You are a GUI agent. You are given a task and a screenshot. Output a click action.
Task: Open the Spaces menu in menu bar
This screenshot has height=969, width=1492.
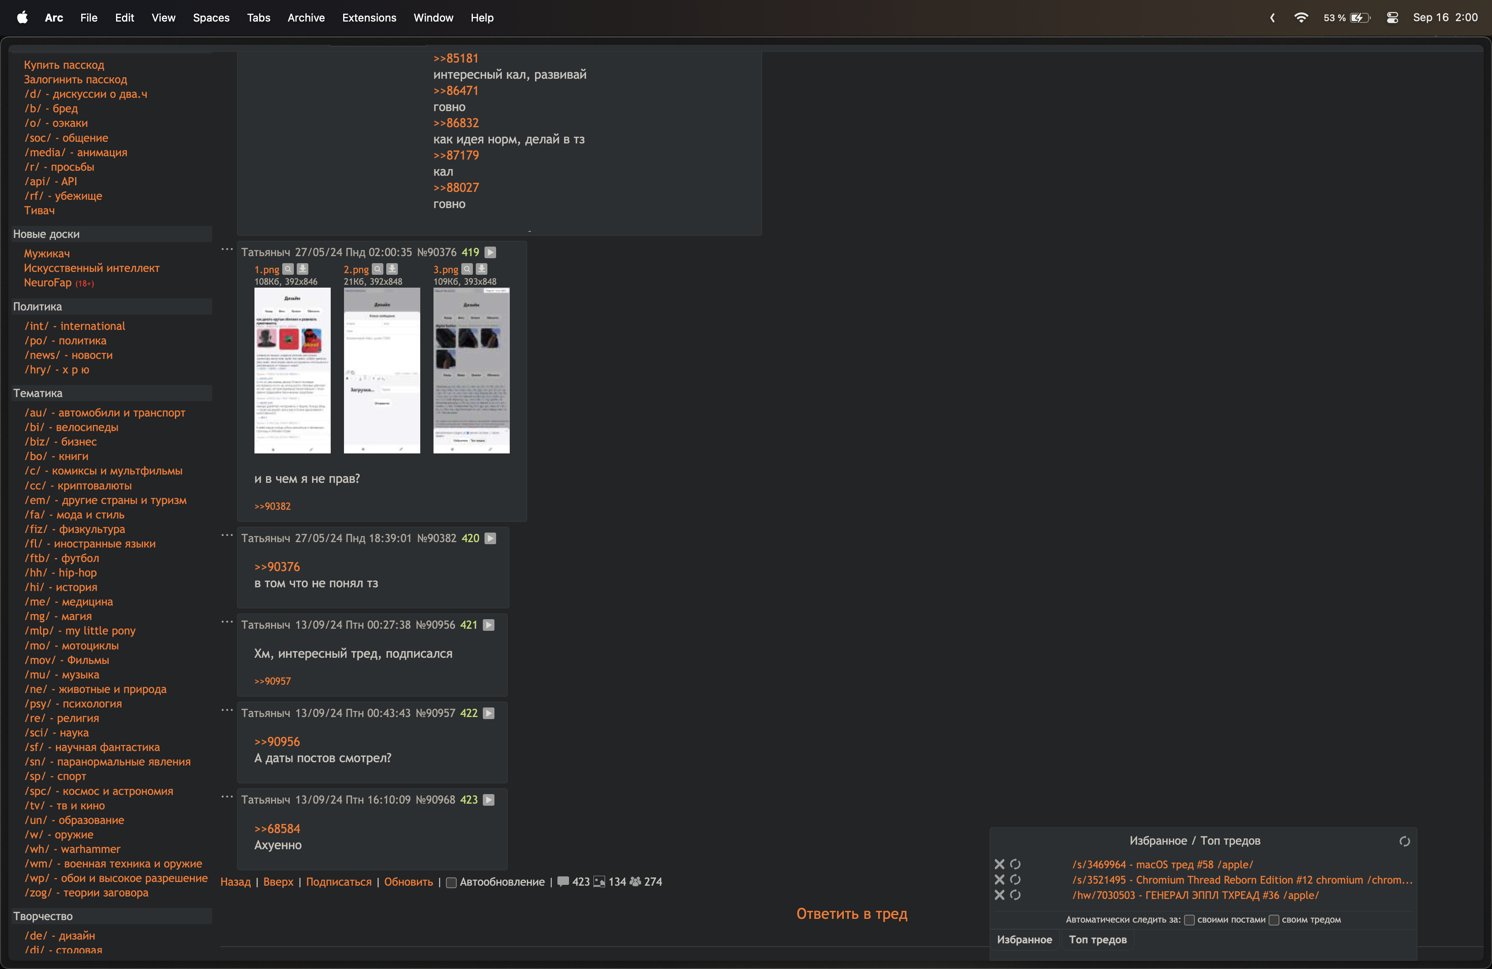click(x=211, y=17)
